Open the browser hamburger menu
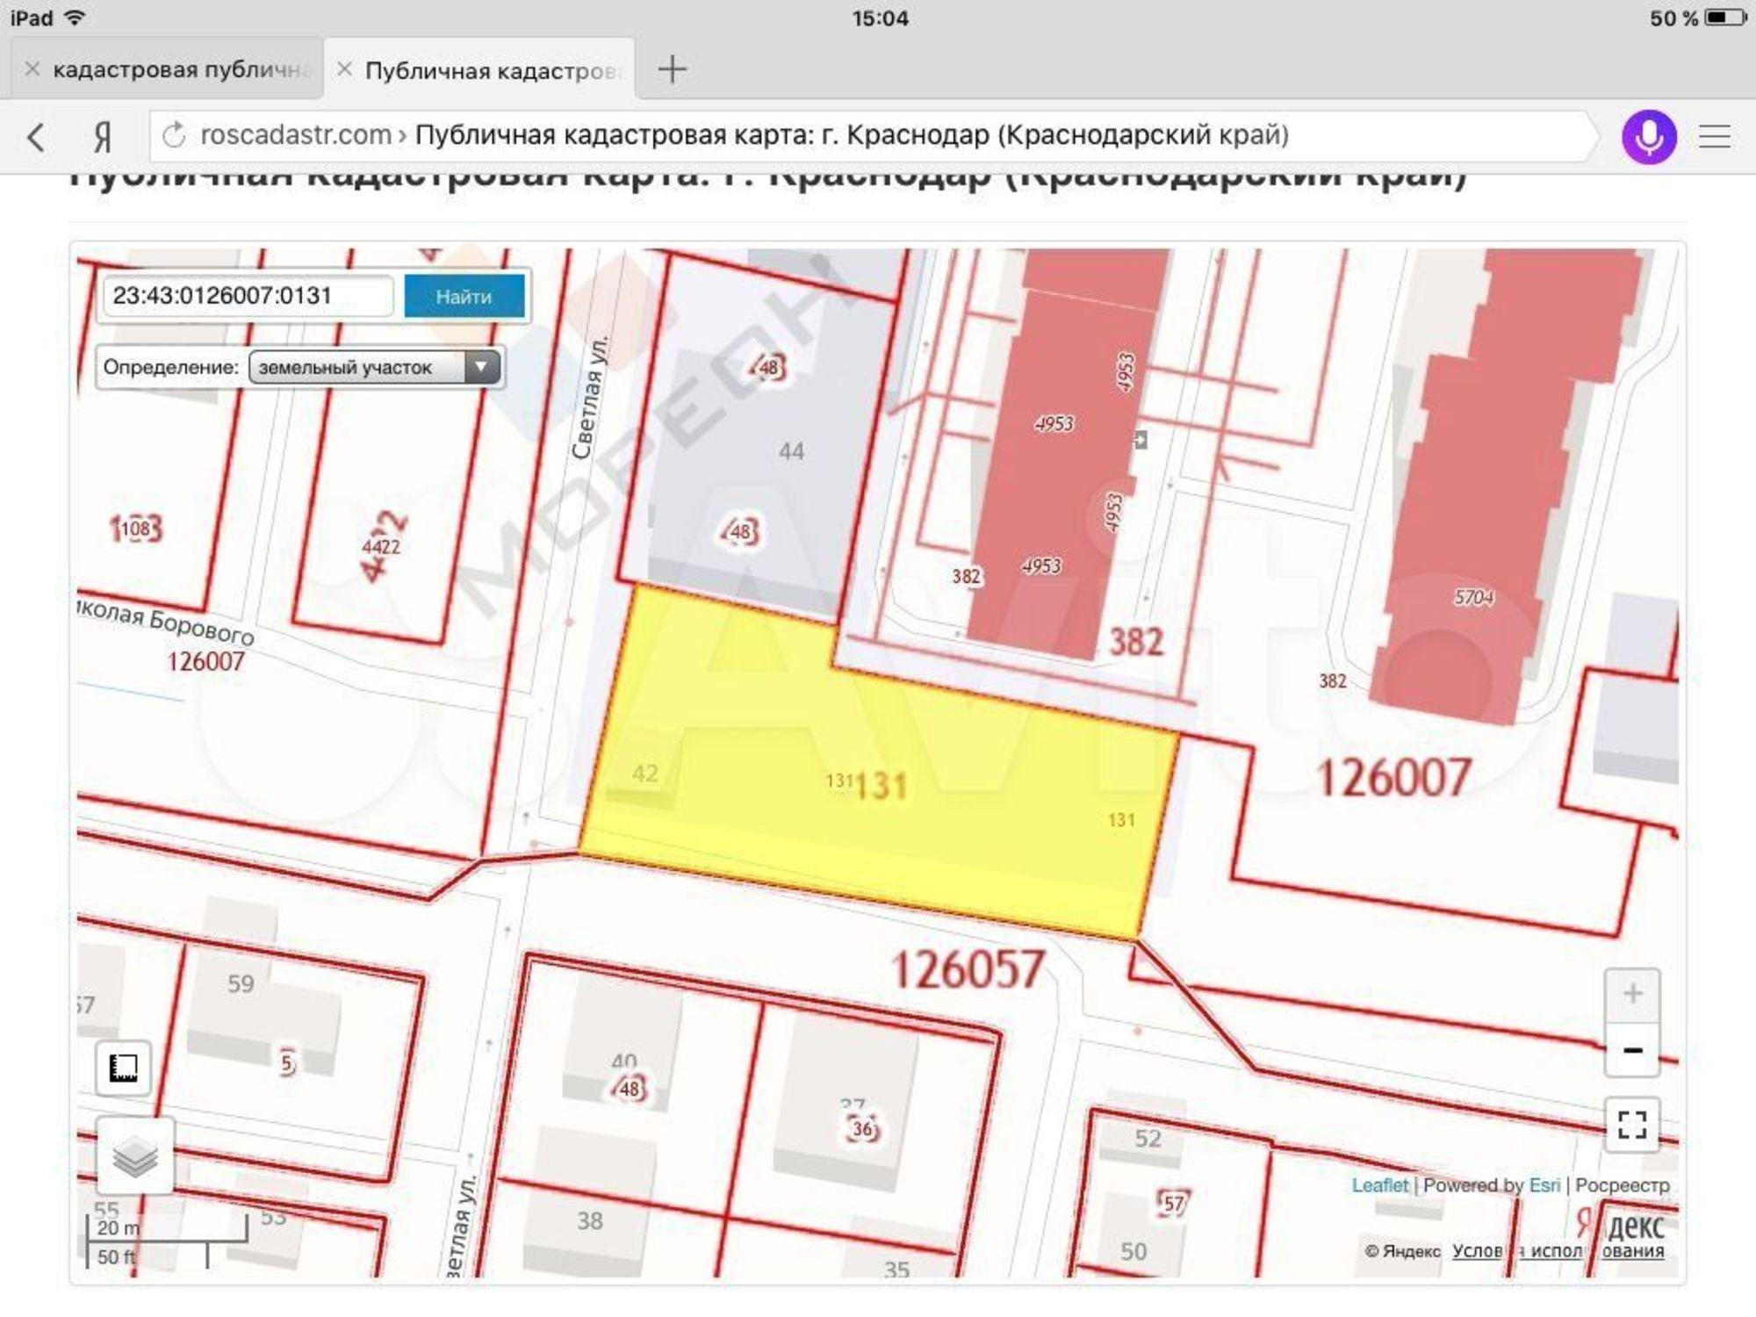 point(1714,137)
